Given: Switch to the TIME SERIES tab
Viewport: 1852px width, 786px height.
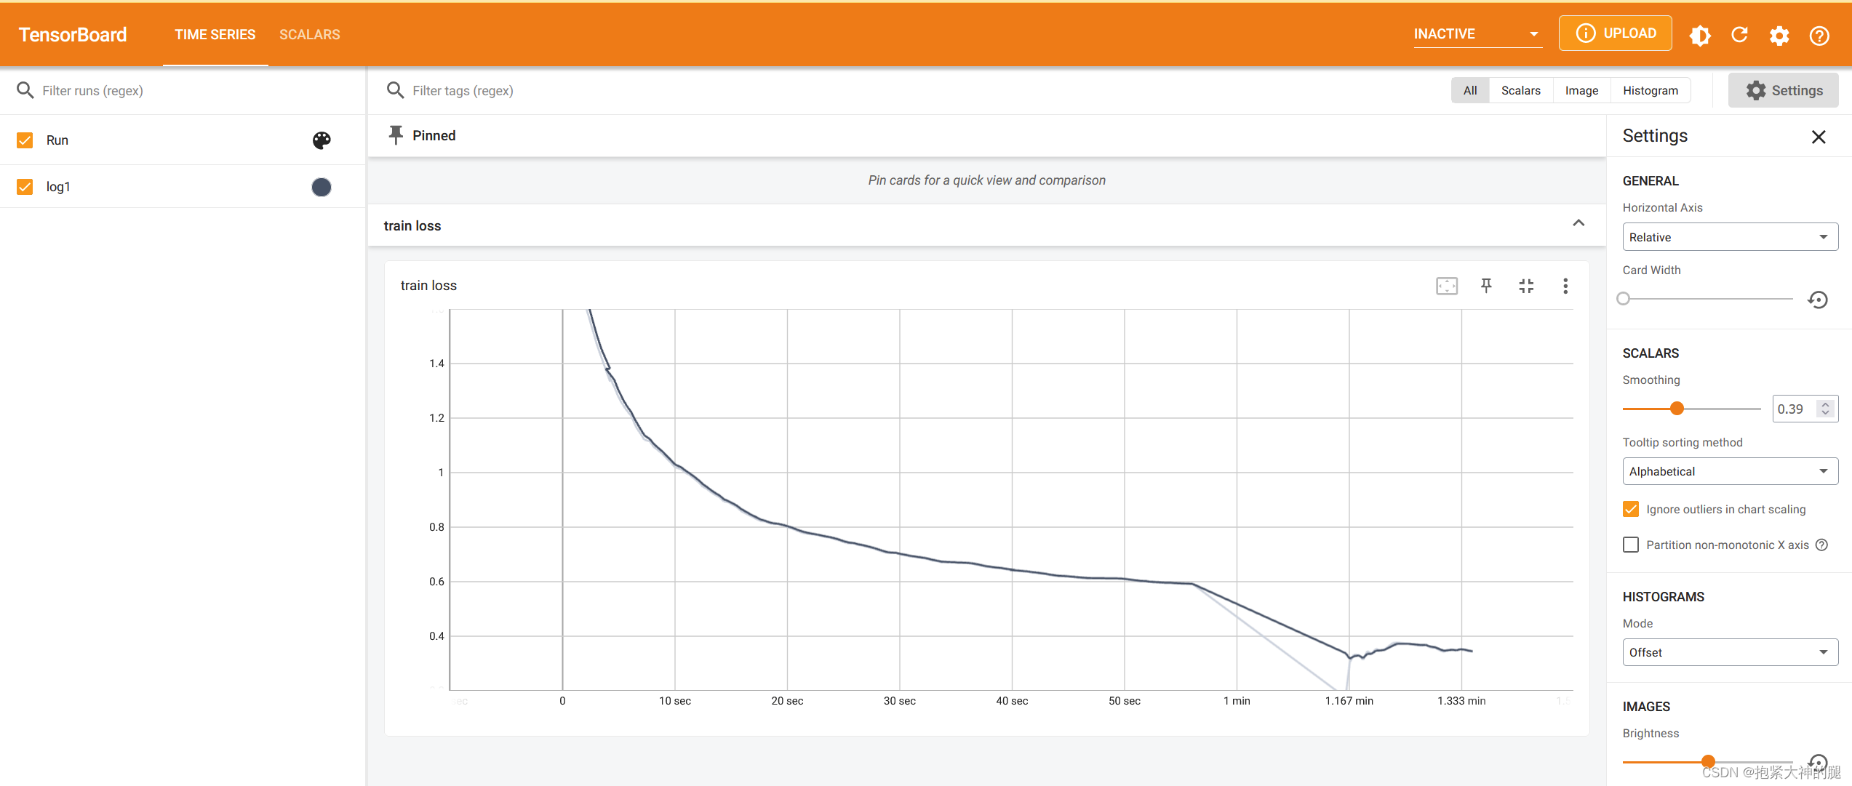Looking at the screenshot, I should 215,34.
